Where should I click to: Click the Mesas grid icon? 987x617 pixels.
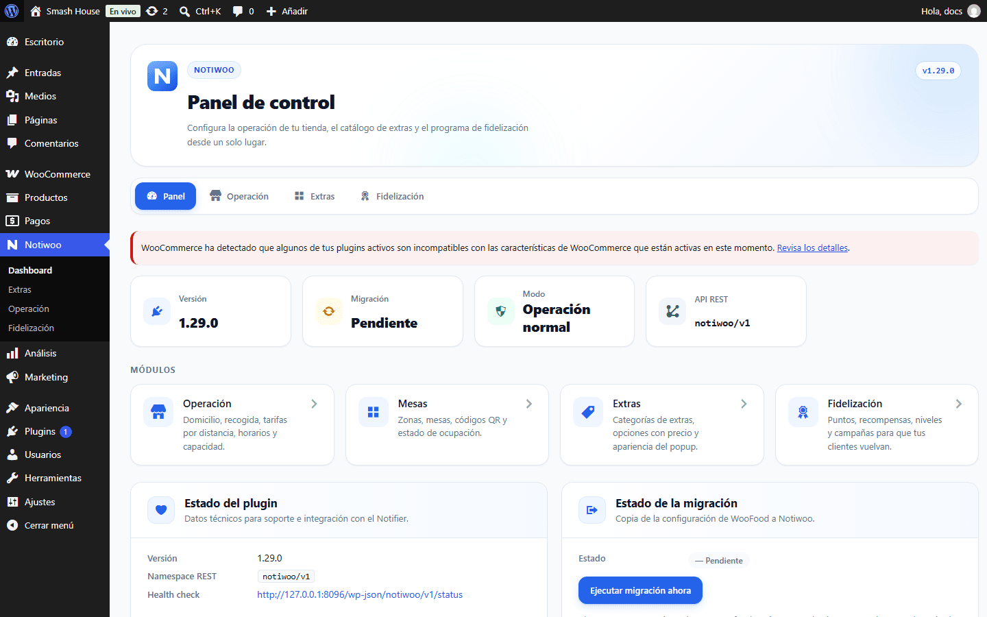point(374,412)
